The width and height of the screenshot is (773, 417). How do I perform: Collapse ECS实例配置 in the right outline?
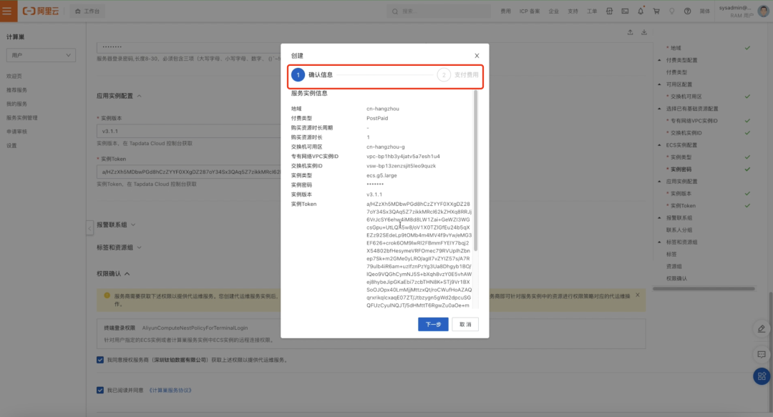click(x=659, y=145)
